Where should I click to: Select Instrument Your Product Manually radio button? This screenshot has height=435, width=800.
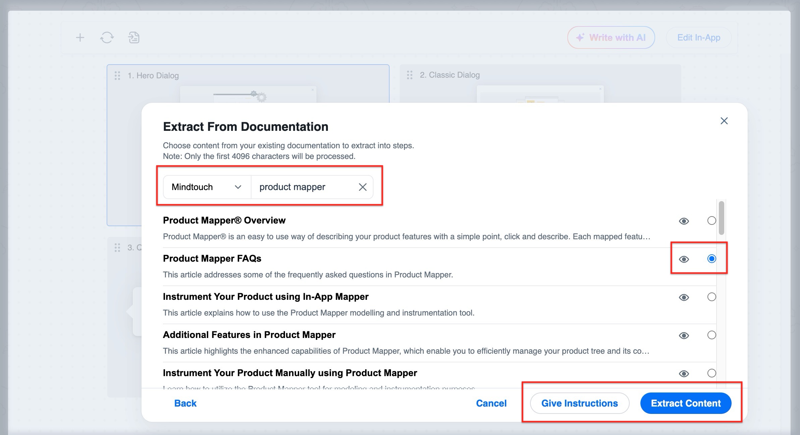[x=711, y=373]
